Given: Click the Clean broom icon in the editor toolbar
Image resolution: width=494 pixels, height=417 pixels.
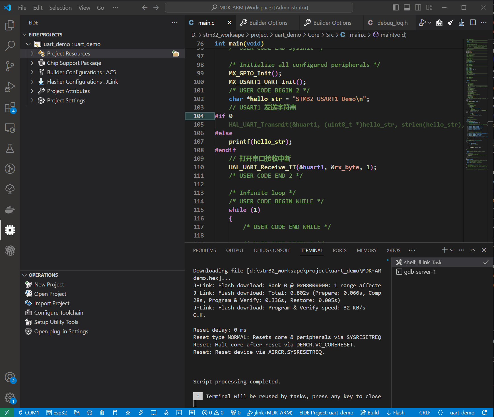Looking at the screenshot, I should [x=450, y=23].
